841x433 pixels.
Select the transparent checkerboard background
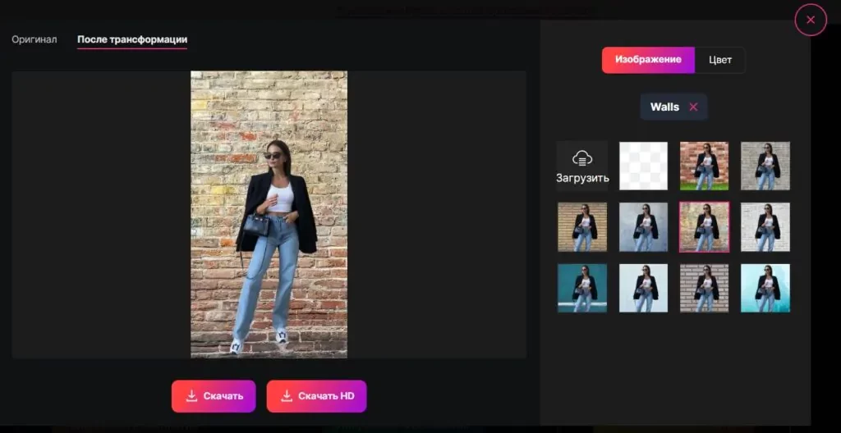point(643,166)
